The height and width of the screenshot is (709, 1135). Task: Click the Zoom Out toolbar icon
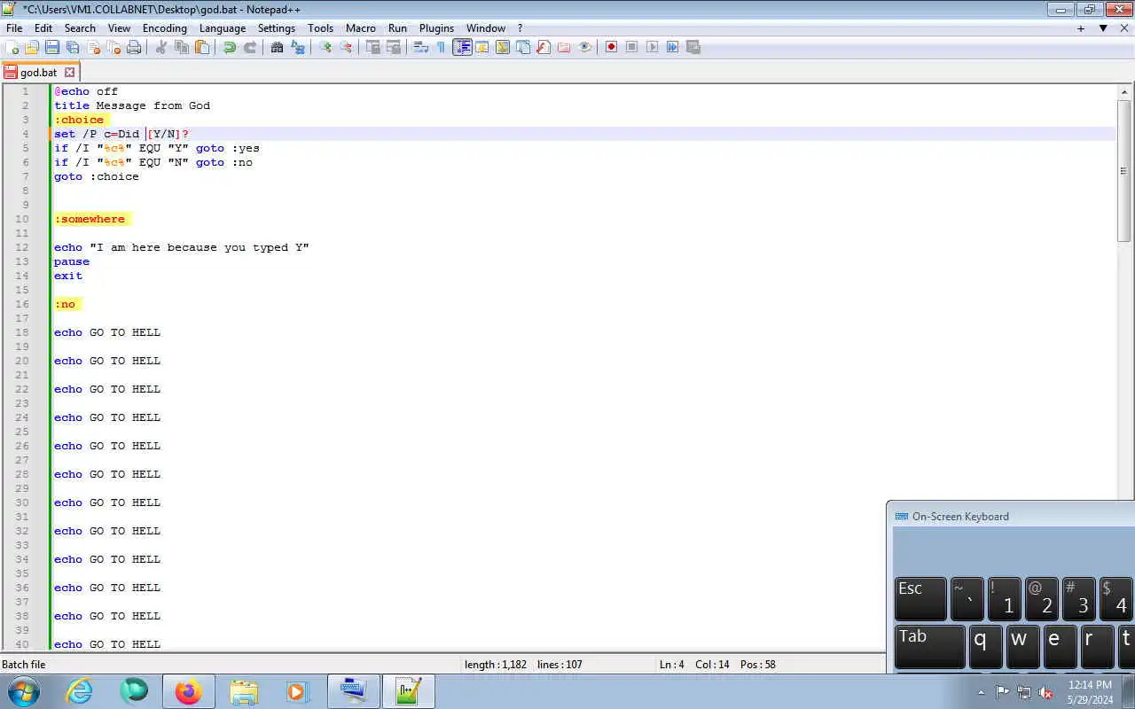click(346, 47)
